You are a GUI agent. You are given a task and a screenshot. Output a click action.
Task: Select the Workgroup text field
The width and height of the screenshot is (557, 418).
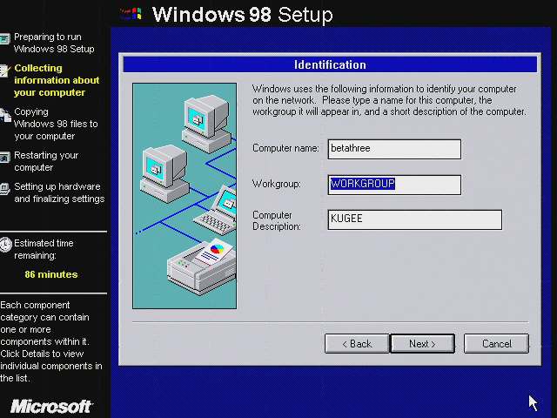[394, 185]
